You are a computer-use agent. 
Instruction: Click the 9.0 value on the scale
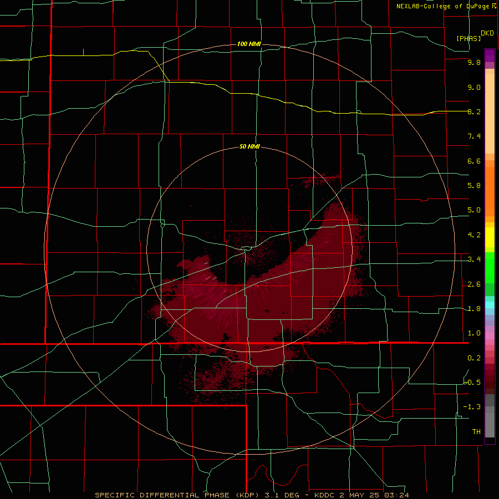pos(474,87)
